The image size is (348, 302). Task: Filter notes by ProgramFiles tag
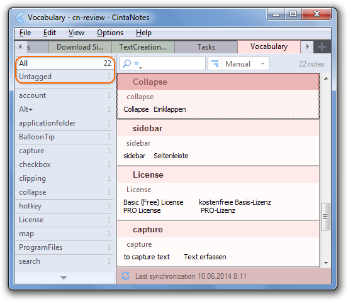pos(65,247)
